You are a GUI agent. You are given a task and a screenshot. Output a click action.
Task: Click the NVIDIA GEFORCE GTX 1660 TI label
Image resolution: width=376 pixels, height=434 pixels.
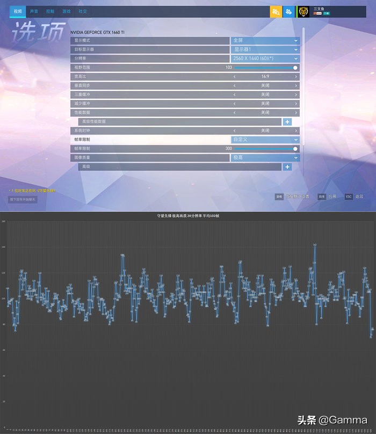click(x=97, y=32)
